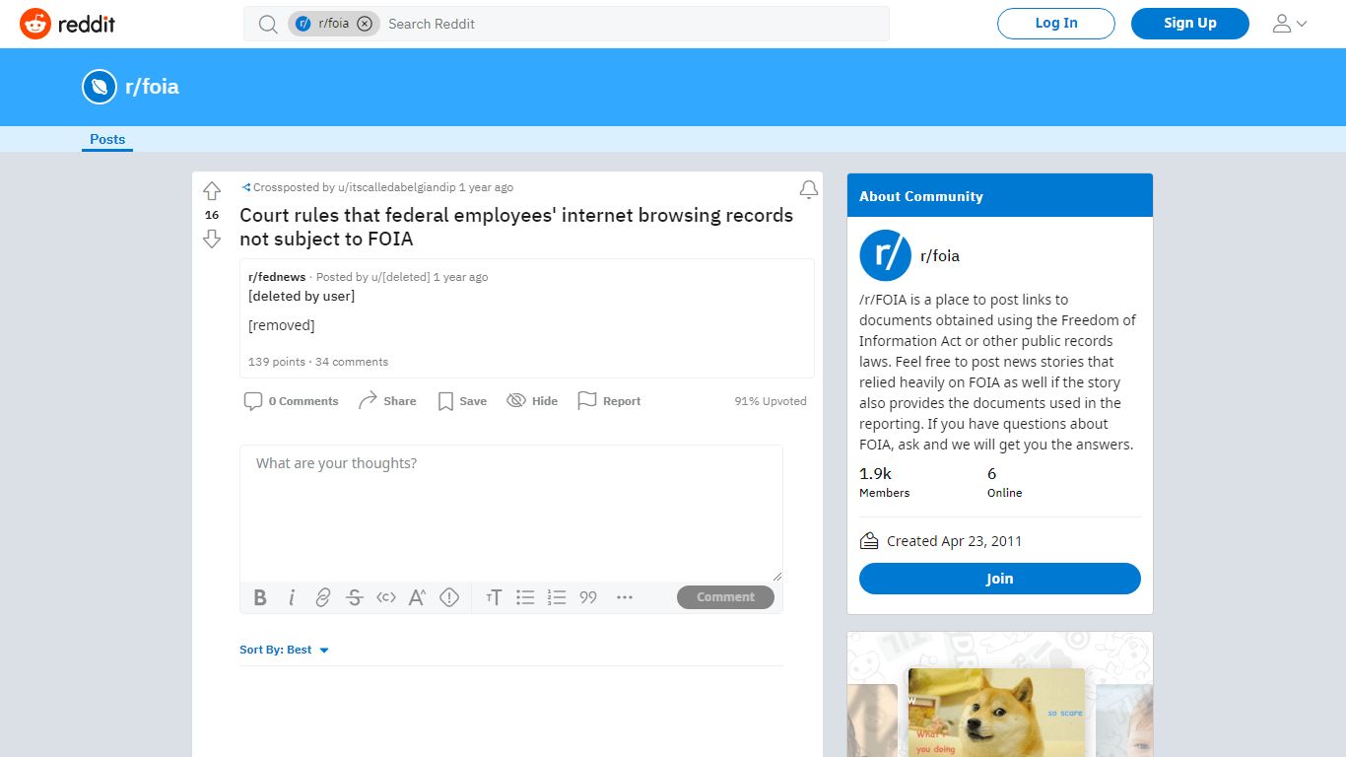Insert a bulleted list

click(526, 597)
